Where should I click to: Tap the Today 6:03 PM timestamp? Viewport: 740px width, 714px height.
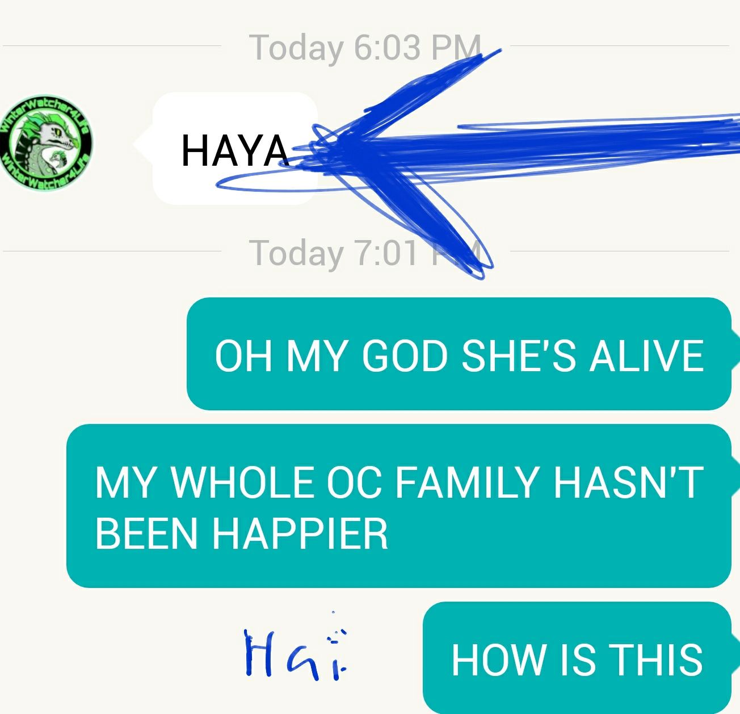[365, 47]
